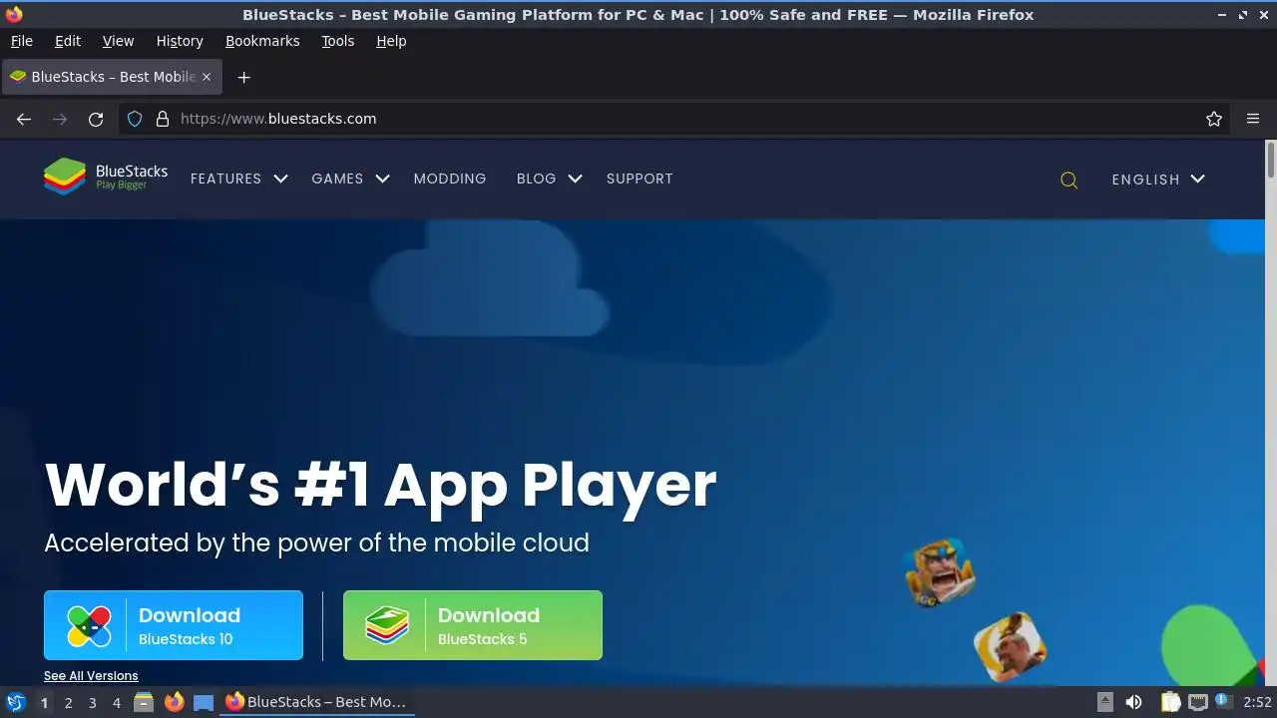Select the BlueStacks browser tab
Screen dimensions: 1277x718
pyautogui.click(x=111, y=77)
